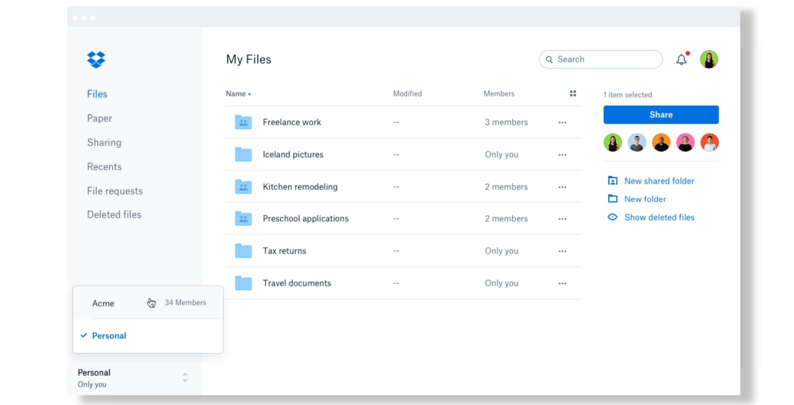794x405 pixels.
Task: Click the Iceland pictures folder icon
Action: [243, 154]
